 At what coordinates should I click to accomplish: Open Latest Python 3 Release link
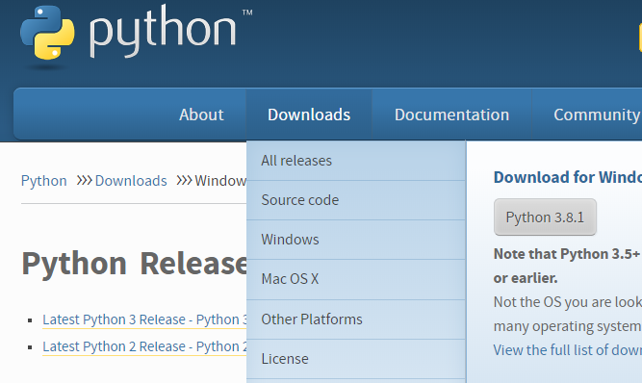pos(144,319)
